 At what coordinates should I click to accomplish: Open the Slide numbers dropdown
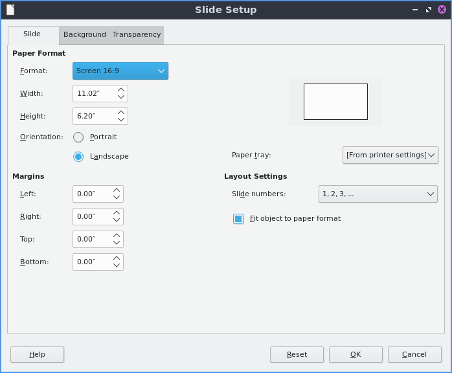click(x=378, y=194)
